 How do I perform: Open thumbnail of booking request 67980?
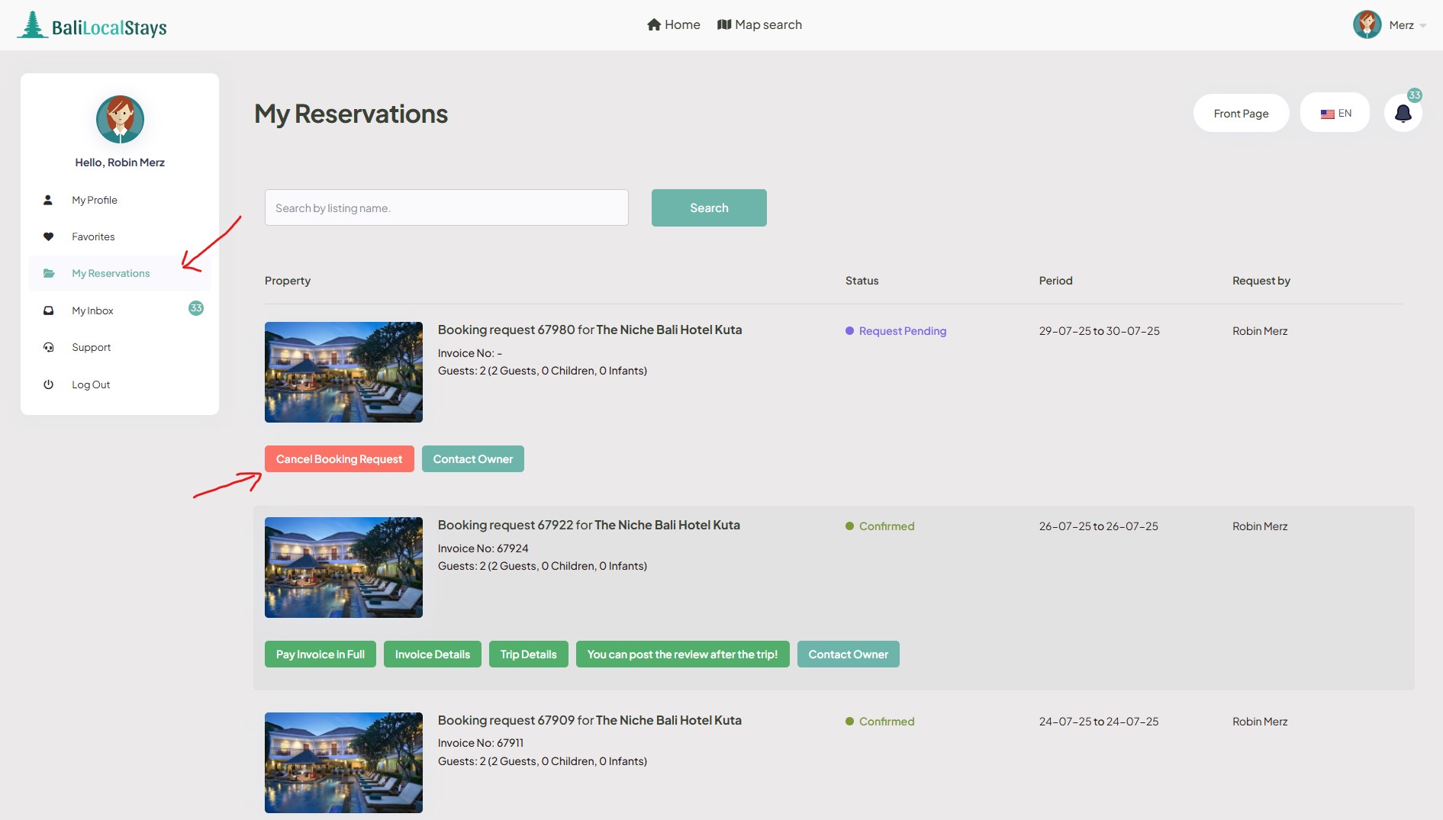tap(343, 372)
